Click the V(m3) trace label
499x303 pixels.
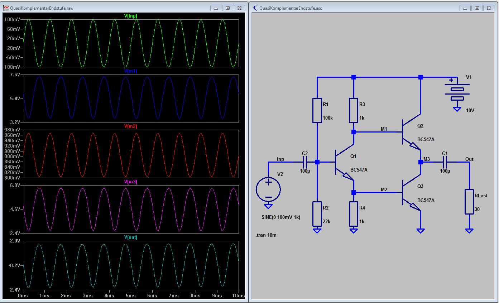point(130,182)
